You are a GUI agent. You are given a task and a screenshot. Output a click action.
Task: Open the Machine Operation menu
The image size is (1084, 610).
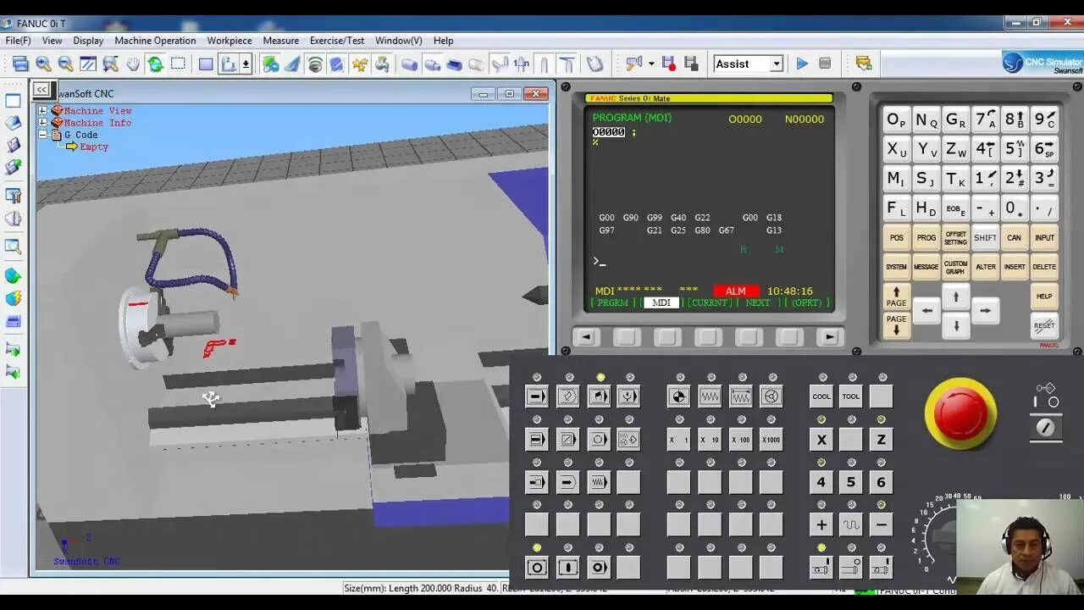pos(155,41)
